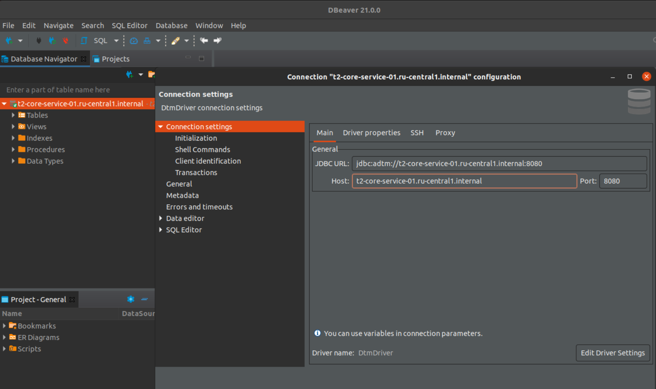Collapse the Connection settings tree node

point(161,127)
